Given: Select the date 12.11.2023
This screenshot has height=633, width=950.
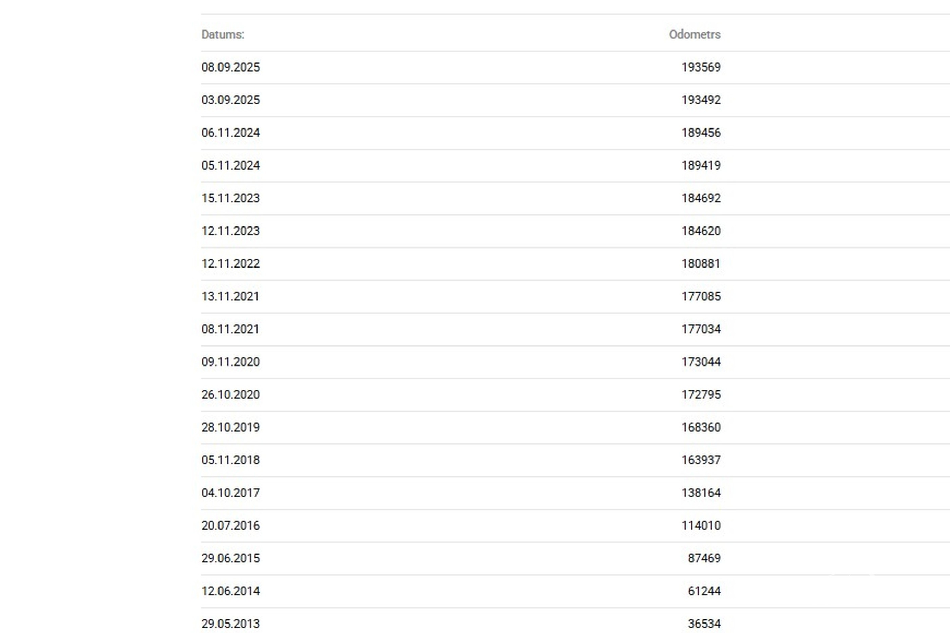Looking at the screenshot, I should pyautogui.click(x=230, y=231).
